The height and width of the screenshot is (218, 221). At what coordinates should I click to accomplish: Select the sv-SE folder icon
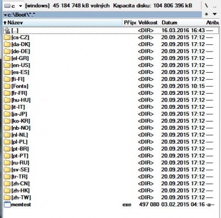pyautogui.click(x=7, y=170)
